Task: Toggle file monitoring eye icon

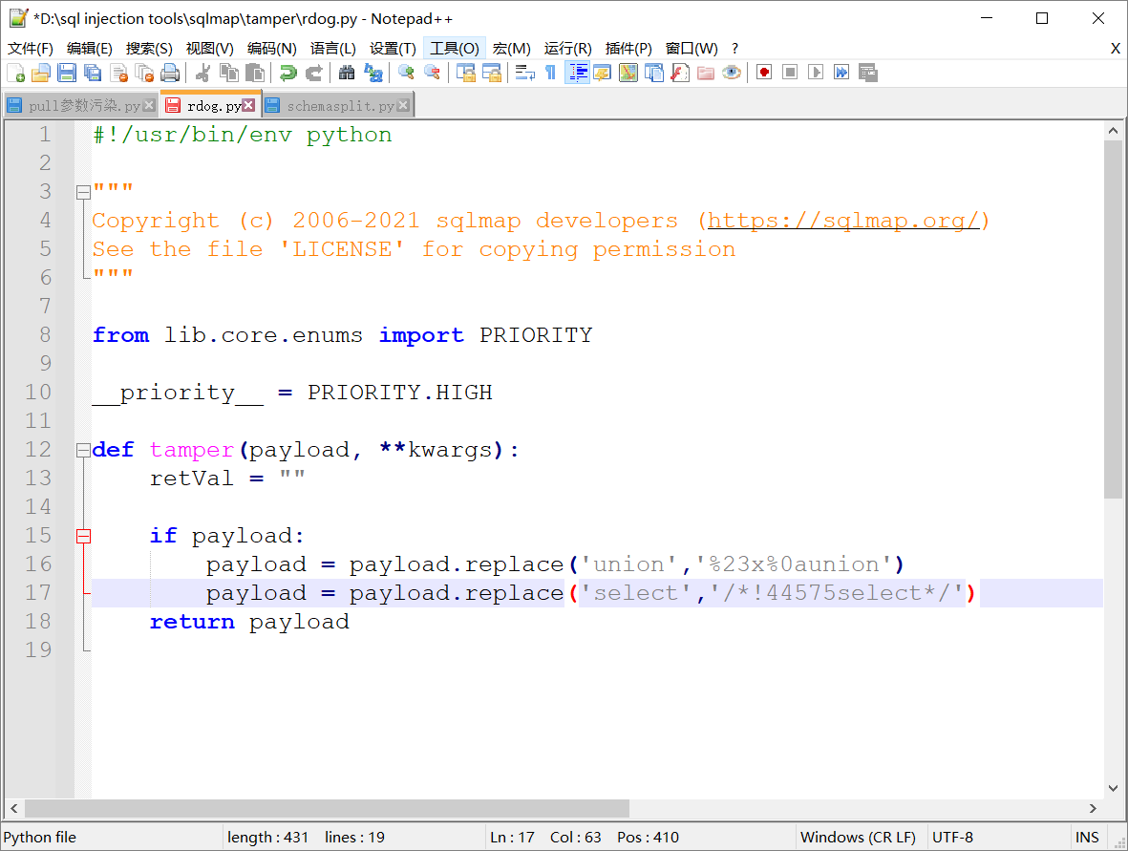Action: [733, 73]
